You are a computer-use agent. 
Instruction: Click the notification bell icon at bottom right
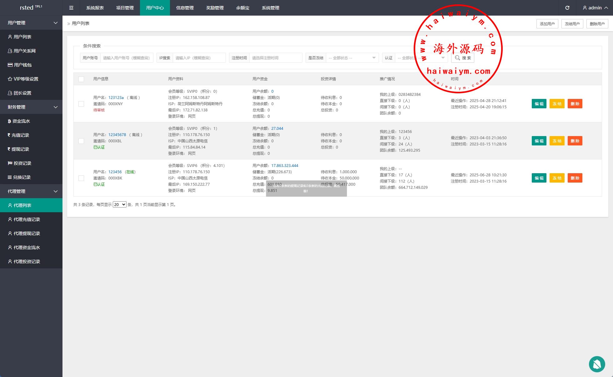click(597, 364)
